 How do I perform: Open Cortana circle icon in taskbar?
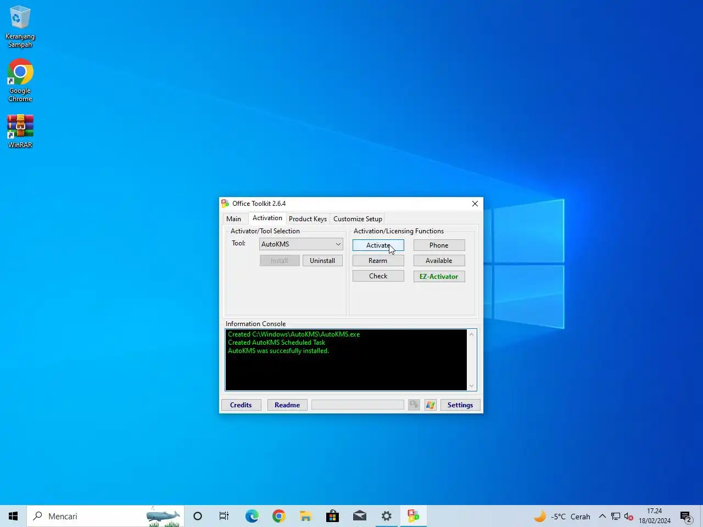click(198, 516)
